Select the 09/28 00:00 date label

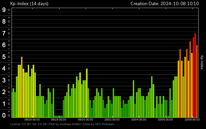[59, 119]
